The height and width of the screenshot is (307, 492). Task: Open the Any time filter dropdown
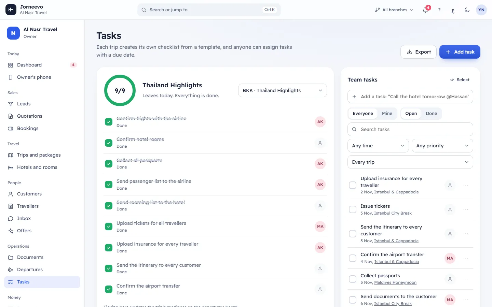[378, 146]
